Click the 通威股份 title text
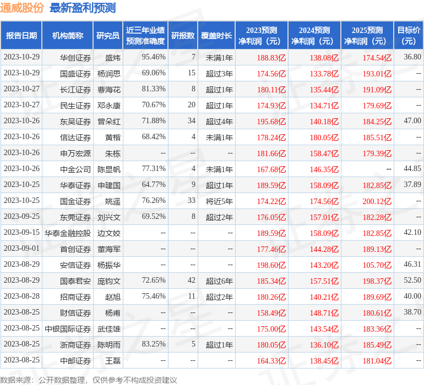 (x=22, y=8)
